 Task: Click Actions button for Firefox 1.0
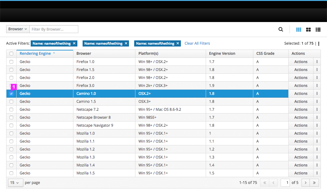click(301, 62)
